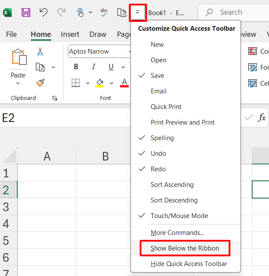
Task: Open the Clipboard dialog launcher
Action: 55,98
